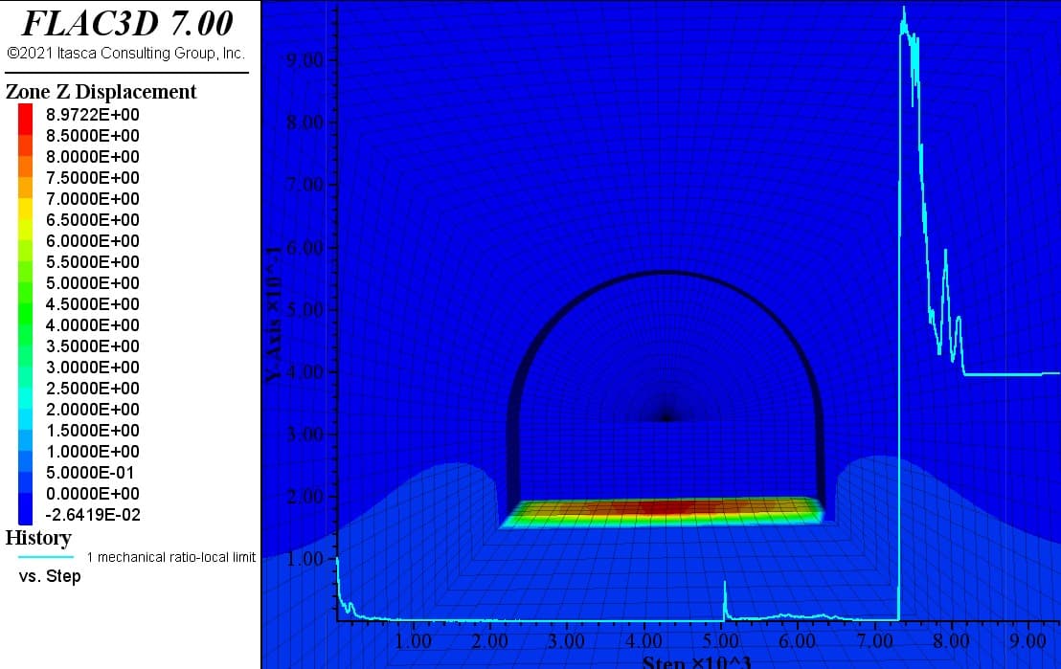Click the Y-axis tick label 2.00
The width and height of the screenshot is (1061, 669).
pos(305,497)
